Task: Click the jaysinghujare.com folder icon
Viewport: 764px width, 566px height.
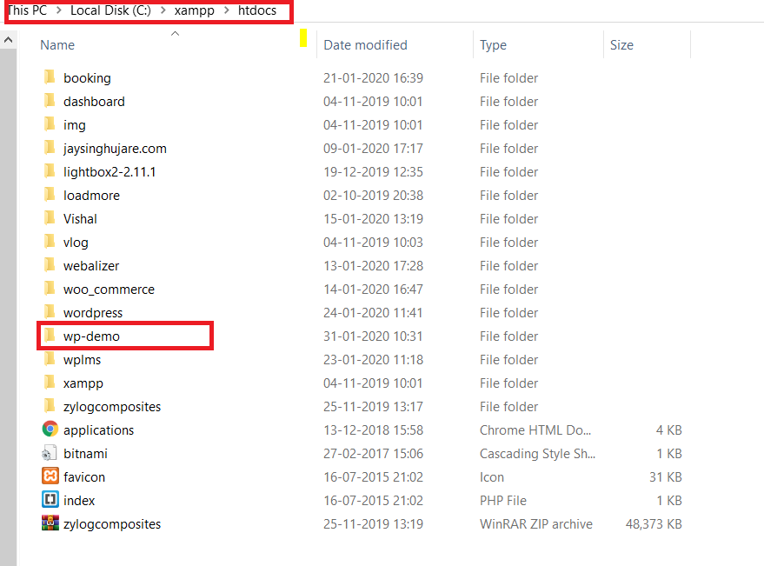Action: coord(50,147)
